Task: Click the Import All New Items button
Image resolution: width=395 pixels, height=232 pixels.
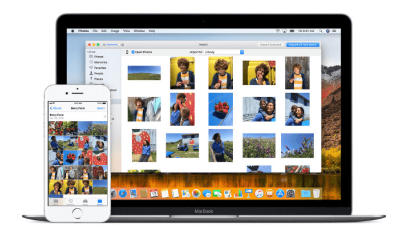Action: tap(303, 45)
